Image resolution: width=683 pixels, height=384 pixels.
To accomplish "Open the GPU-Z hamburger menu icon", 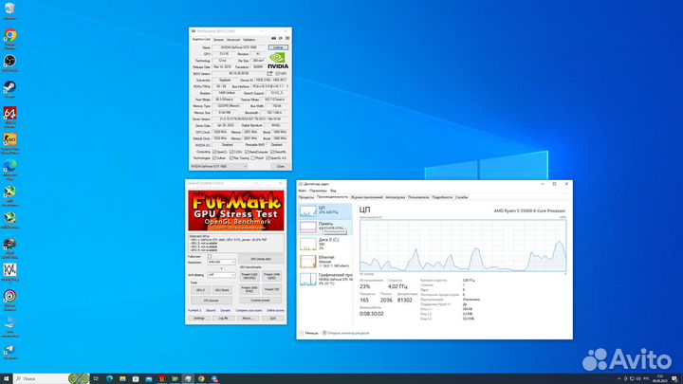I will (x=287, y=39).
